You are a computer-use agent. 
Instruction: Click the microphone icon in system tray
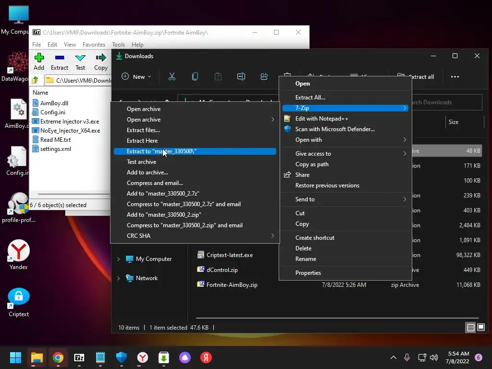pyautogui.click(x=406, y=357)
